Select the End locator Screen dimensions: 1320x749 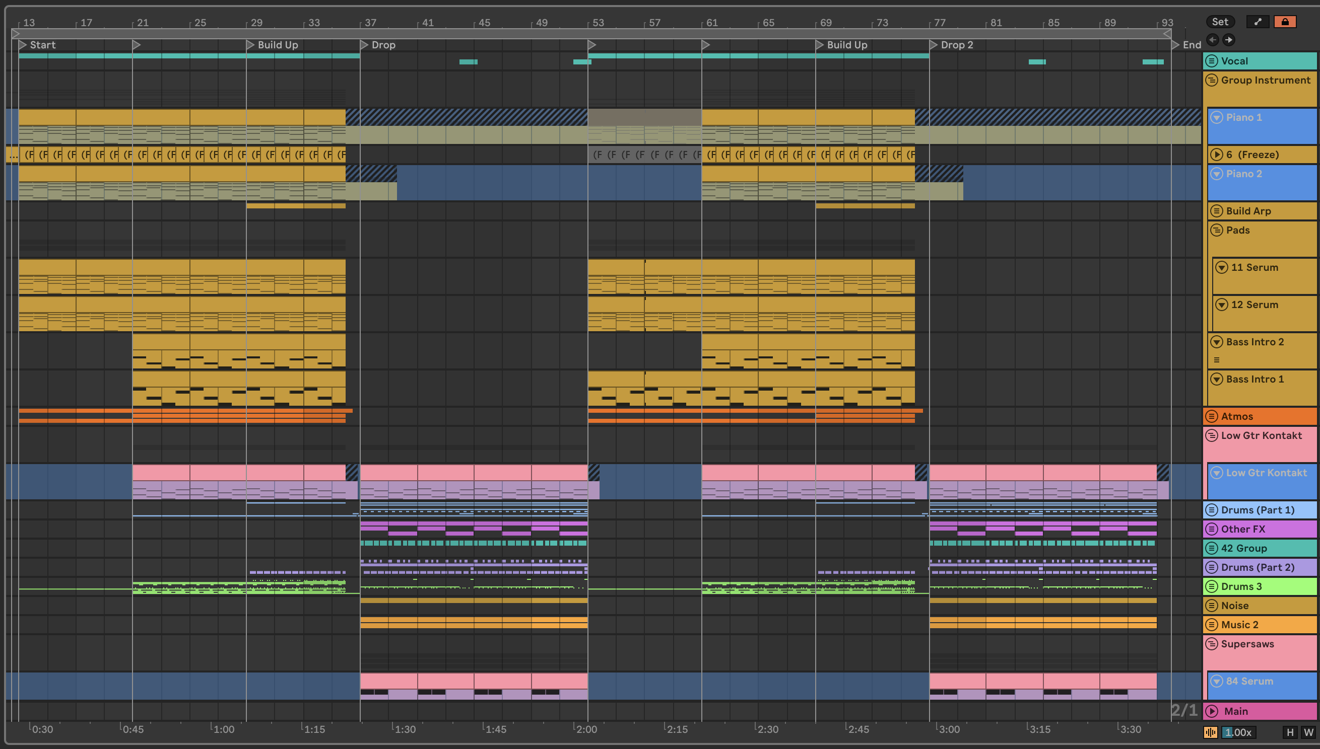point(1186,45)
